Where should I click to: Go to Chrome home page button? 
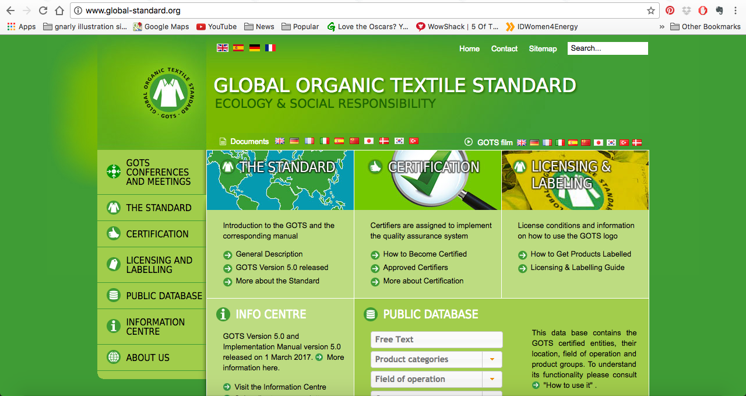(59, 10)
